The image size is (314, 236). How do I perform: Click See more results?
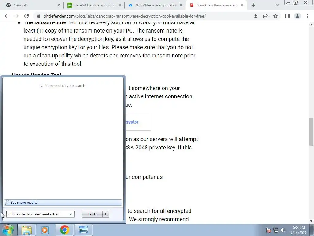pos(63,203)
